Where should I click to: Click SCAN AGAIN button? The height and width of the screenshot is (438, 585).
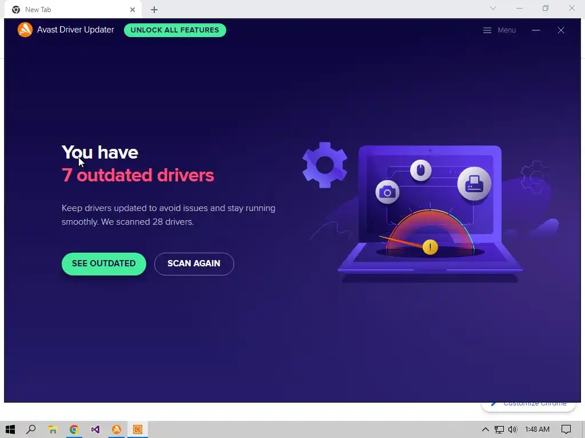pyautogui.click(x=194, y=263)
